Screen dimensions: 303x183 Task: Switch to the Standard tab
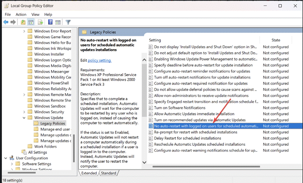pos(109,173)
